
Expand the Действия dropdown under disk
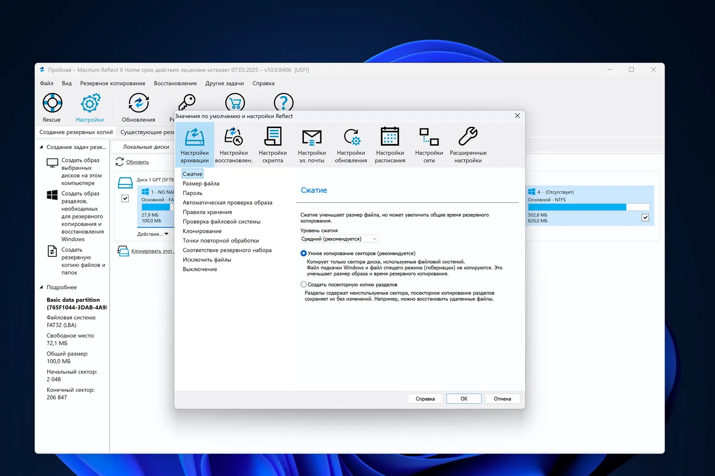pyautogui.click(x=153, y=234)
